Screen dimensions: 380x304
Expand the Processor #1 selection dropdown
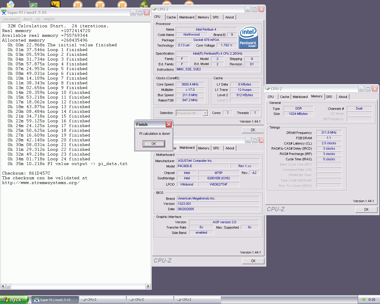205,113
